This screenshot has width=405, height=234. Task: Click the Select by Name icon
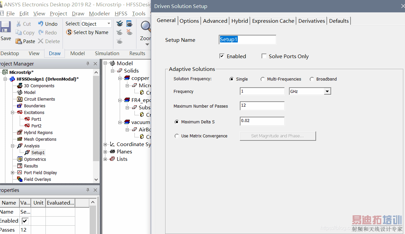tap(69, 32)
